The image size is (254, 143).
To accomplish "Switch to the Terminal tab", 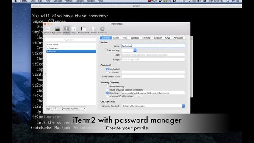I will (x=146, y=38).
